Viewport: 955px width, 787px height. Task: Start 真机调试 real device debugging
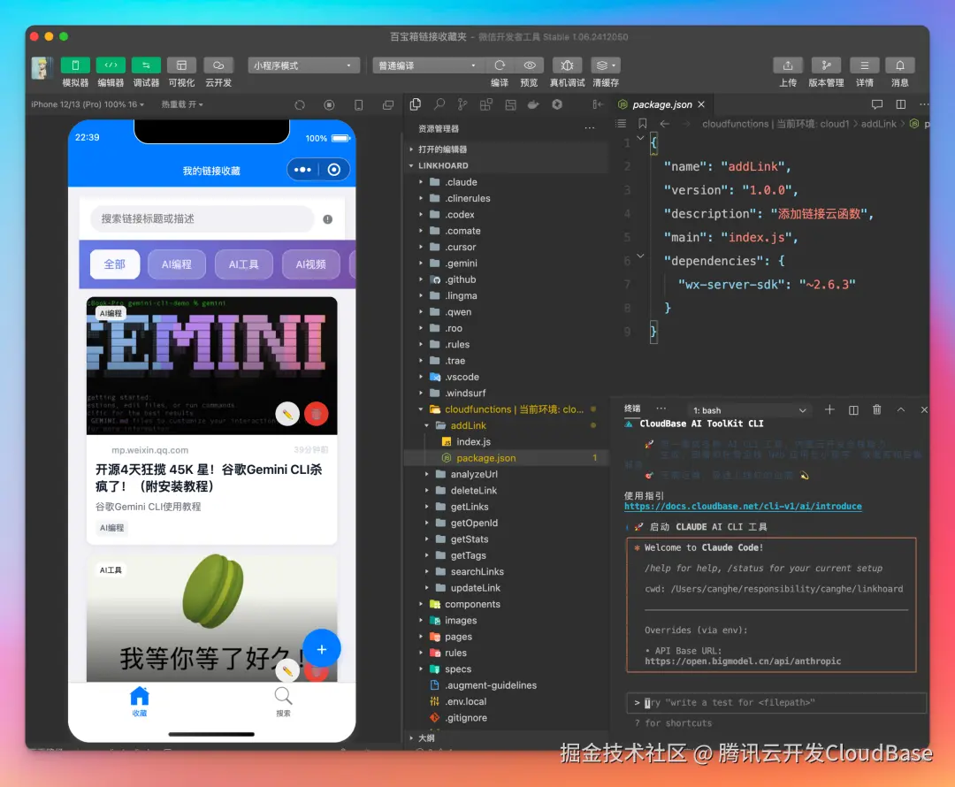(567, 65)
